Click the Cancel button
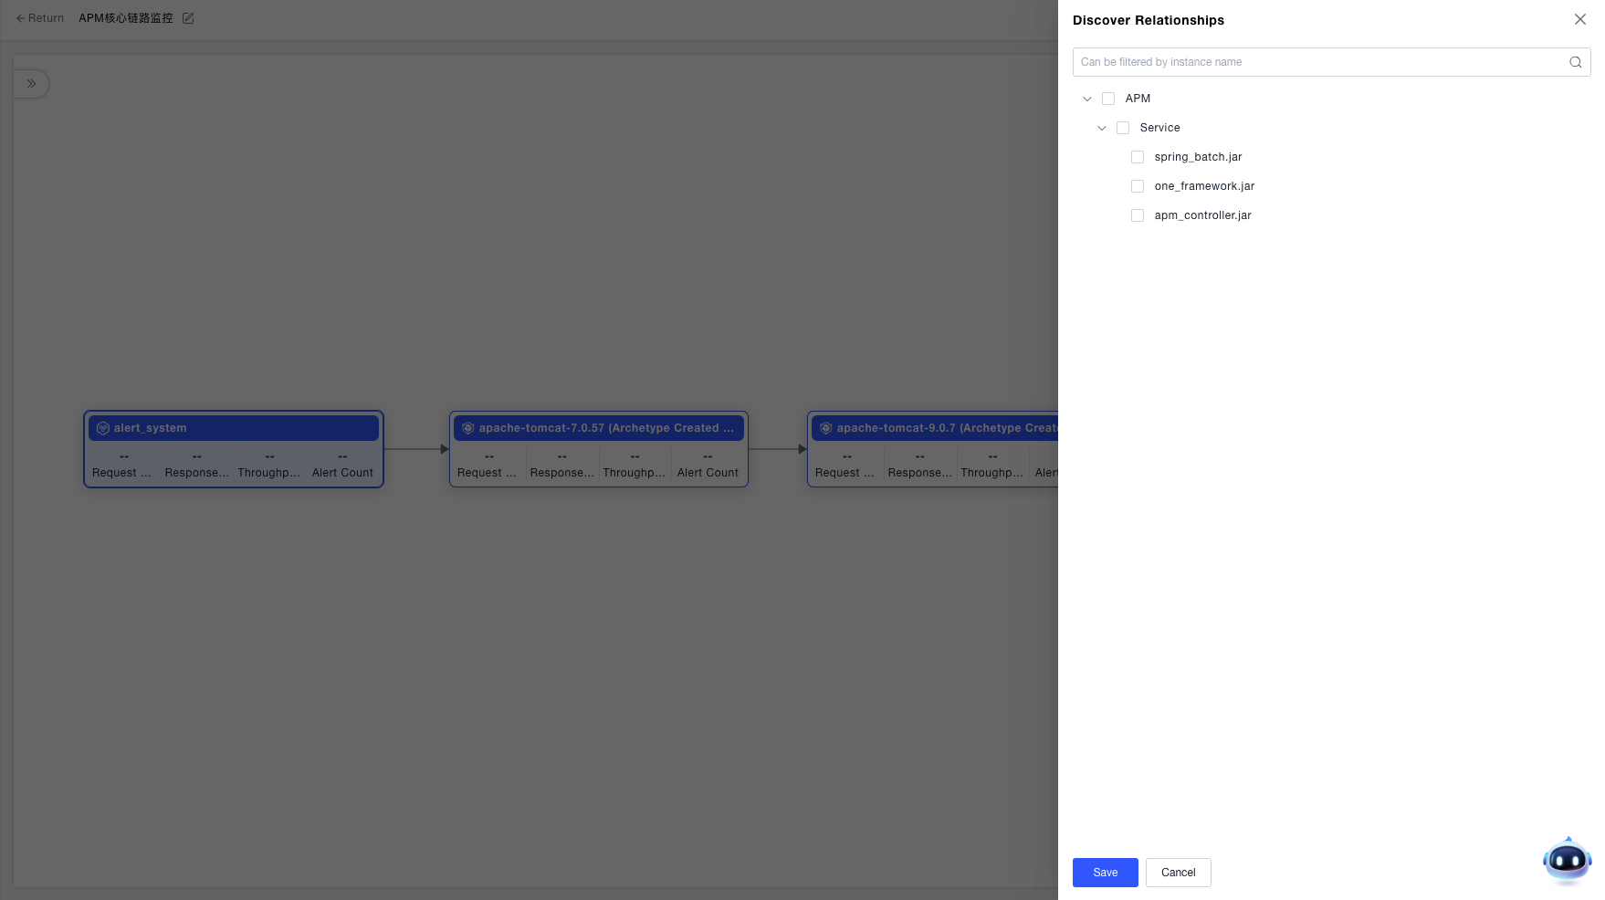Screen dimensions: 1605x900 coord(1178,873)
